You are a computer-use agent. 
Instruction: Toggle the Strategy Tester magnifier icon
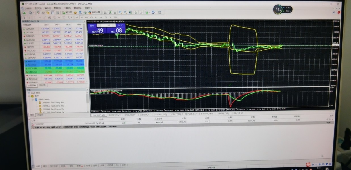point(58,13)
